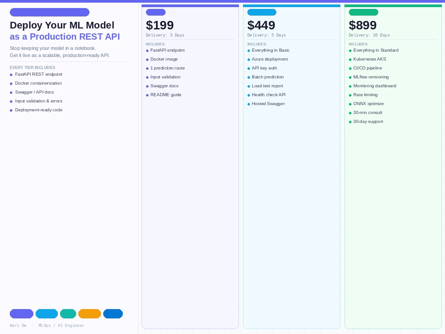Click 'Hari Om' author name
445x334 pixels.
point(18,326)
